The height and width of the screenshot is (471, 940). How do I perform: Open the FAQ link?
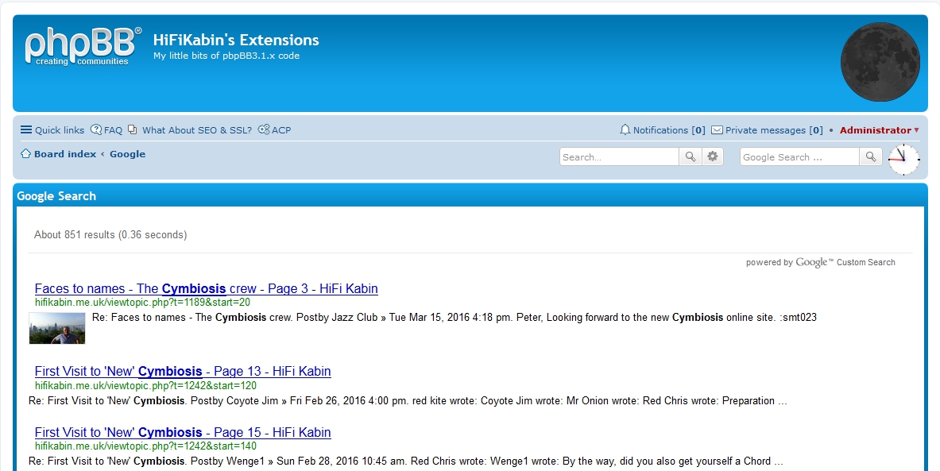click(x=106, y=130)
